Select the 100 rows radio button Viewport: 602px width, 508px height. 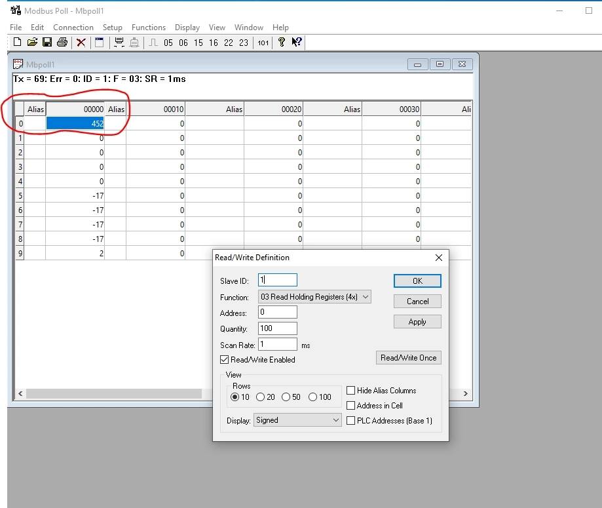[312, 397]
